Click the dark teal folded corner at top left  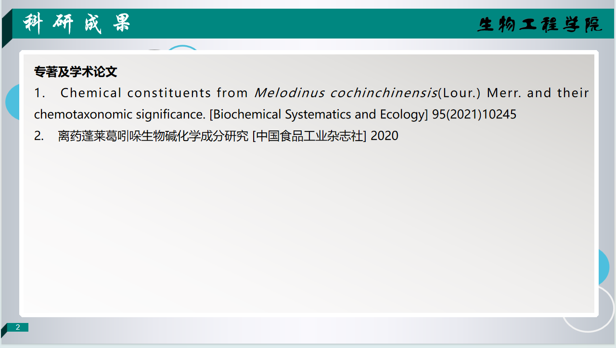pyautogui.click(x=6, y=30)
